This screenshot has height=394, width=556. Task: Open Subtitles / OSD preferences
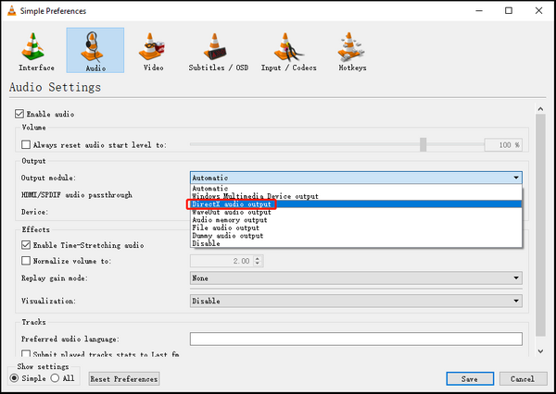coord(220,49)
